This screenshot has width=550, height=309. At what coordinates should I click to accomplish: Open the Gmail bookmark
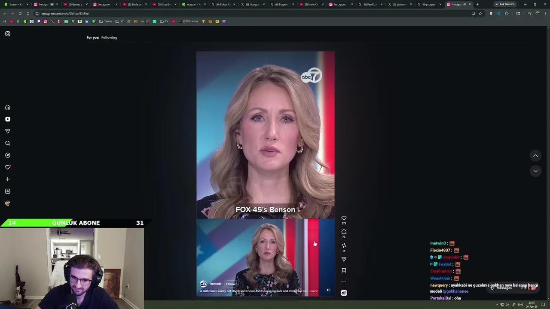4,21
